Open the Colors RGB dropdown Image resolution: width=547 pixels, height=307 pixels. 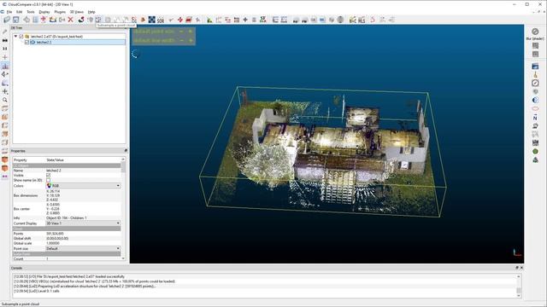84,186
